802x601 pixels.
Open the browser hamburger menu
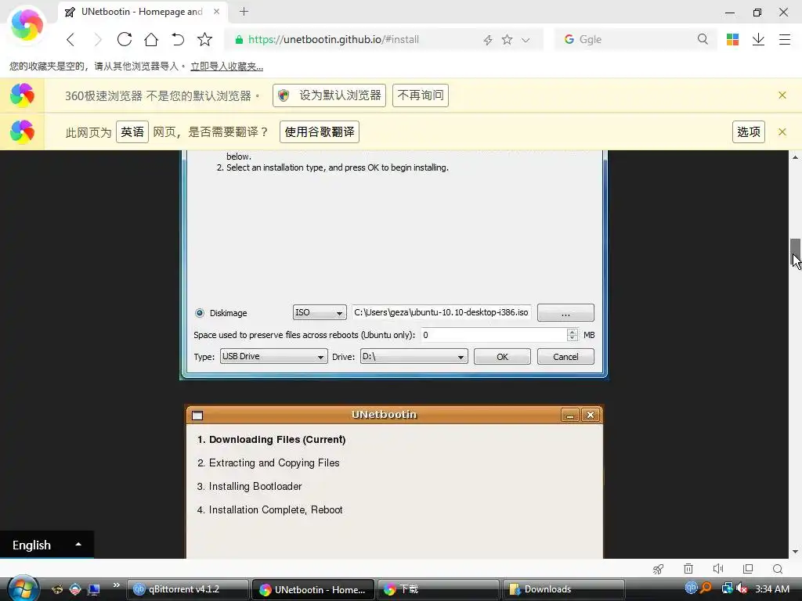pos(785,39)
